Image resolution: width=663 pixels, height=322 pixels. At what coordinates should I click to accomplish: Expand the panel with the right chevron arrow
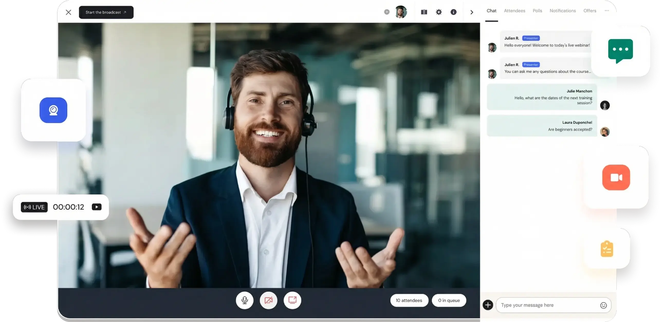472,12
